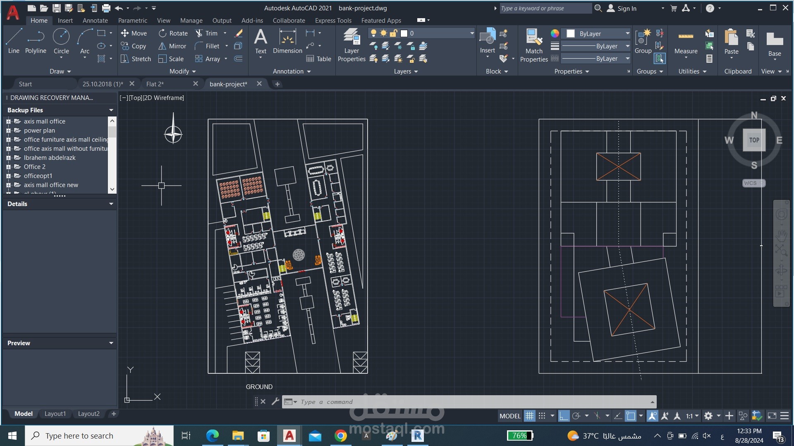794x446 pixels.
Task: Select the Trim tool
Action: (206, 33)
